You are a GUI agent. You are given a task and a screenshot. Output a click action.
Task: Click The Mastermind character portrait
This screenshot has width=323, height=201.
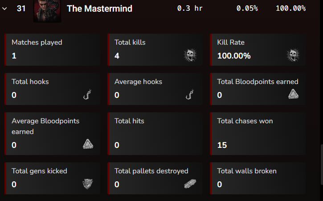[47, 9]
